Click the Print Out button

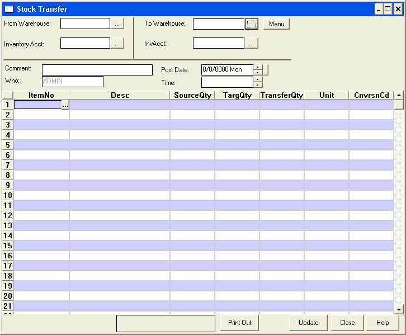[x=239, y=323]
